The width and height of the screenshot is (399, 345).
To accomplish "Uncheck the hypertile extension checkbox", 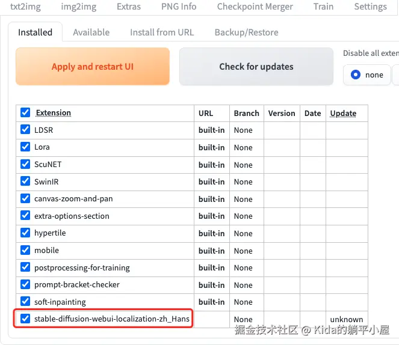I will coord(25,233).
